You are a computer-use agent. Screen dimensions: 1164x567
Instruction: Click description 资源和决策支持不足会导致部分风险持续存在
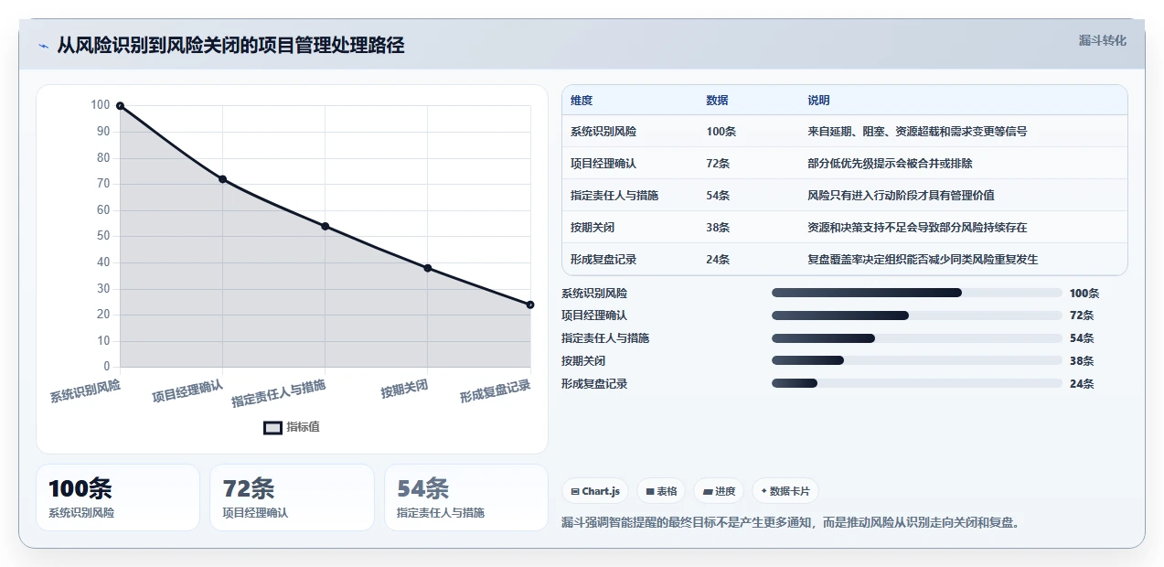click(917, 228)
